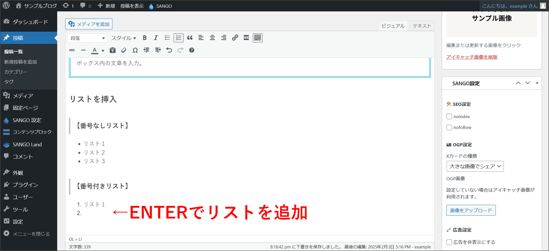
Task: Tick 広告を非表示にする checkbox
Action: pyautogui.click(x=449, y=242)
